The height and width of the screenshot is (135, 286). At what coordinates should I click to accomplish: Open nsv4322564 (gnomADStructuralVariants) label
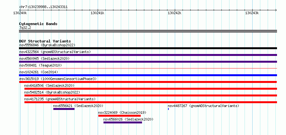pos(55,52)
